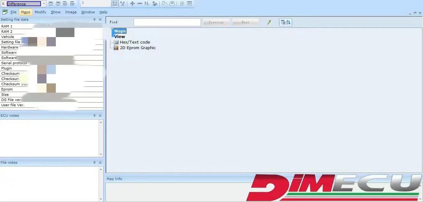This screenshot has width=423, height=202.
Task: Click the A-Z sort list icon
Action: tap(286, 22)
